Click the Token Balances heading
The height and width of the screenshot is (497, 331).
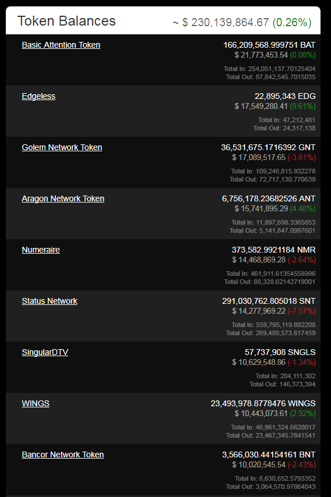point(66,21)
